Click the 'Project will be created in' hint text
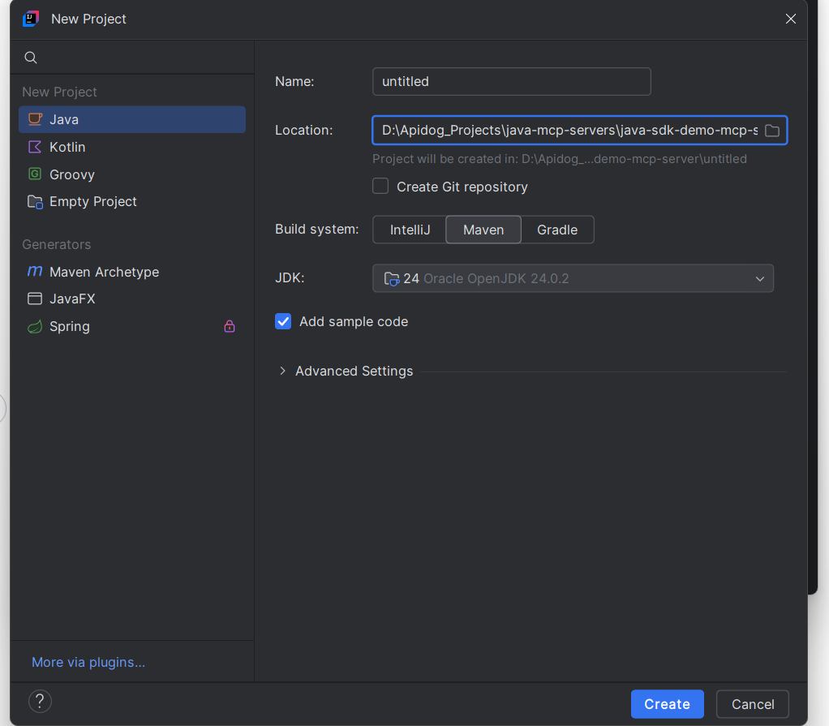 click(560, 159)
